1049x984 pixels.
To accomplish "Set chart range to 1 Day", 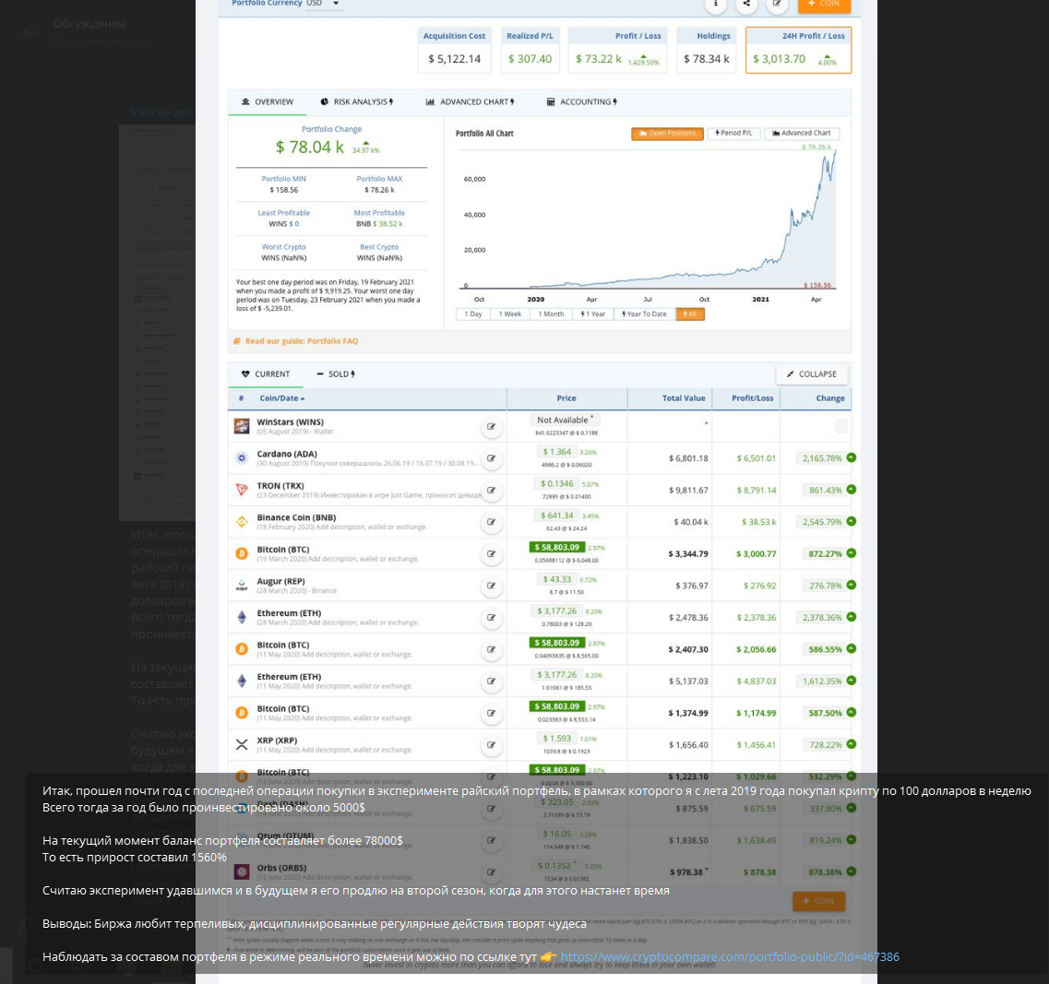I will click(473, 314).
